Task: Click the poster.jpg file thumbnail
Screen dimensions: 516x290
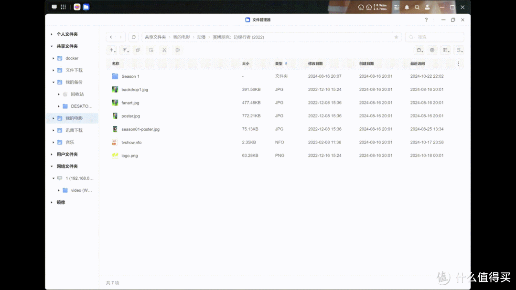Action: 115,116
